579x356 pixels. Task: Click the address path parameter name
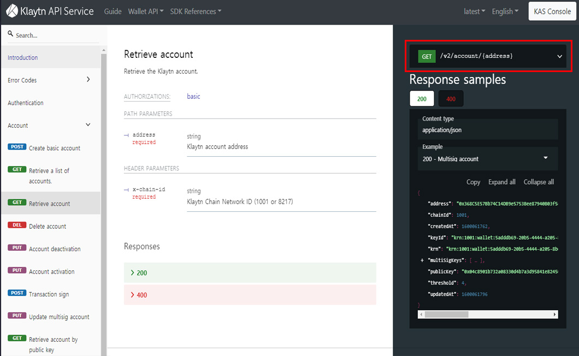pyautogui.click(x=144, y=135)
